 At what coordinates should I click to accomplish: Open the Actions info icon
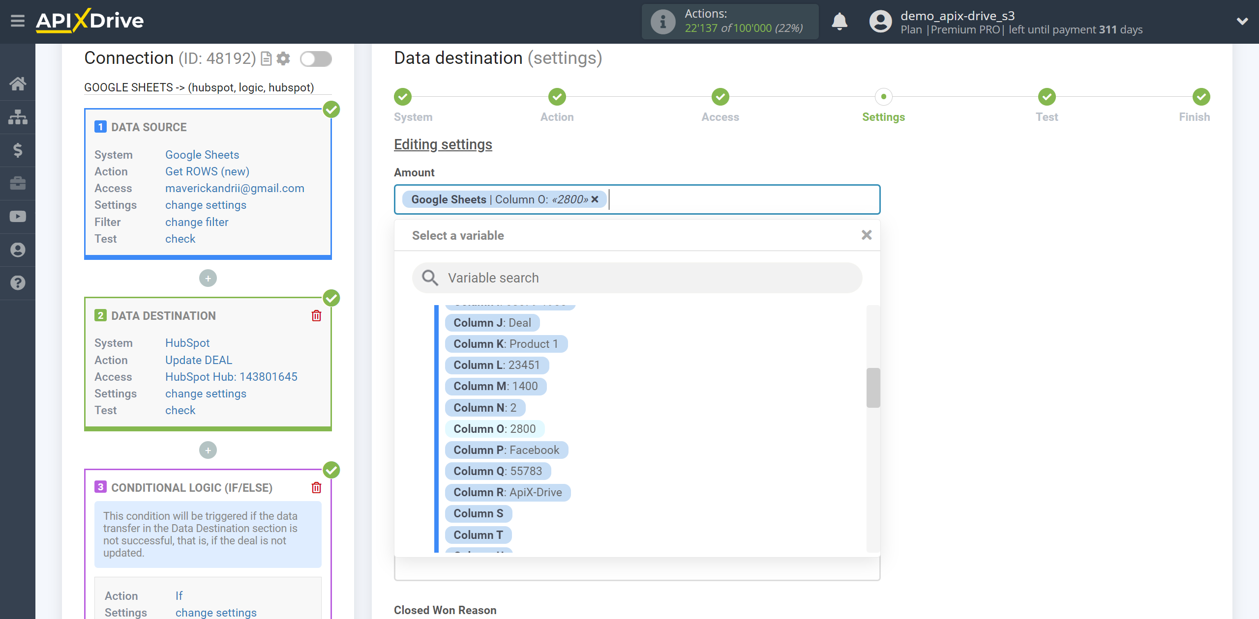[663, 22]
